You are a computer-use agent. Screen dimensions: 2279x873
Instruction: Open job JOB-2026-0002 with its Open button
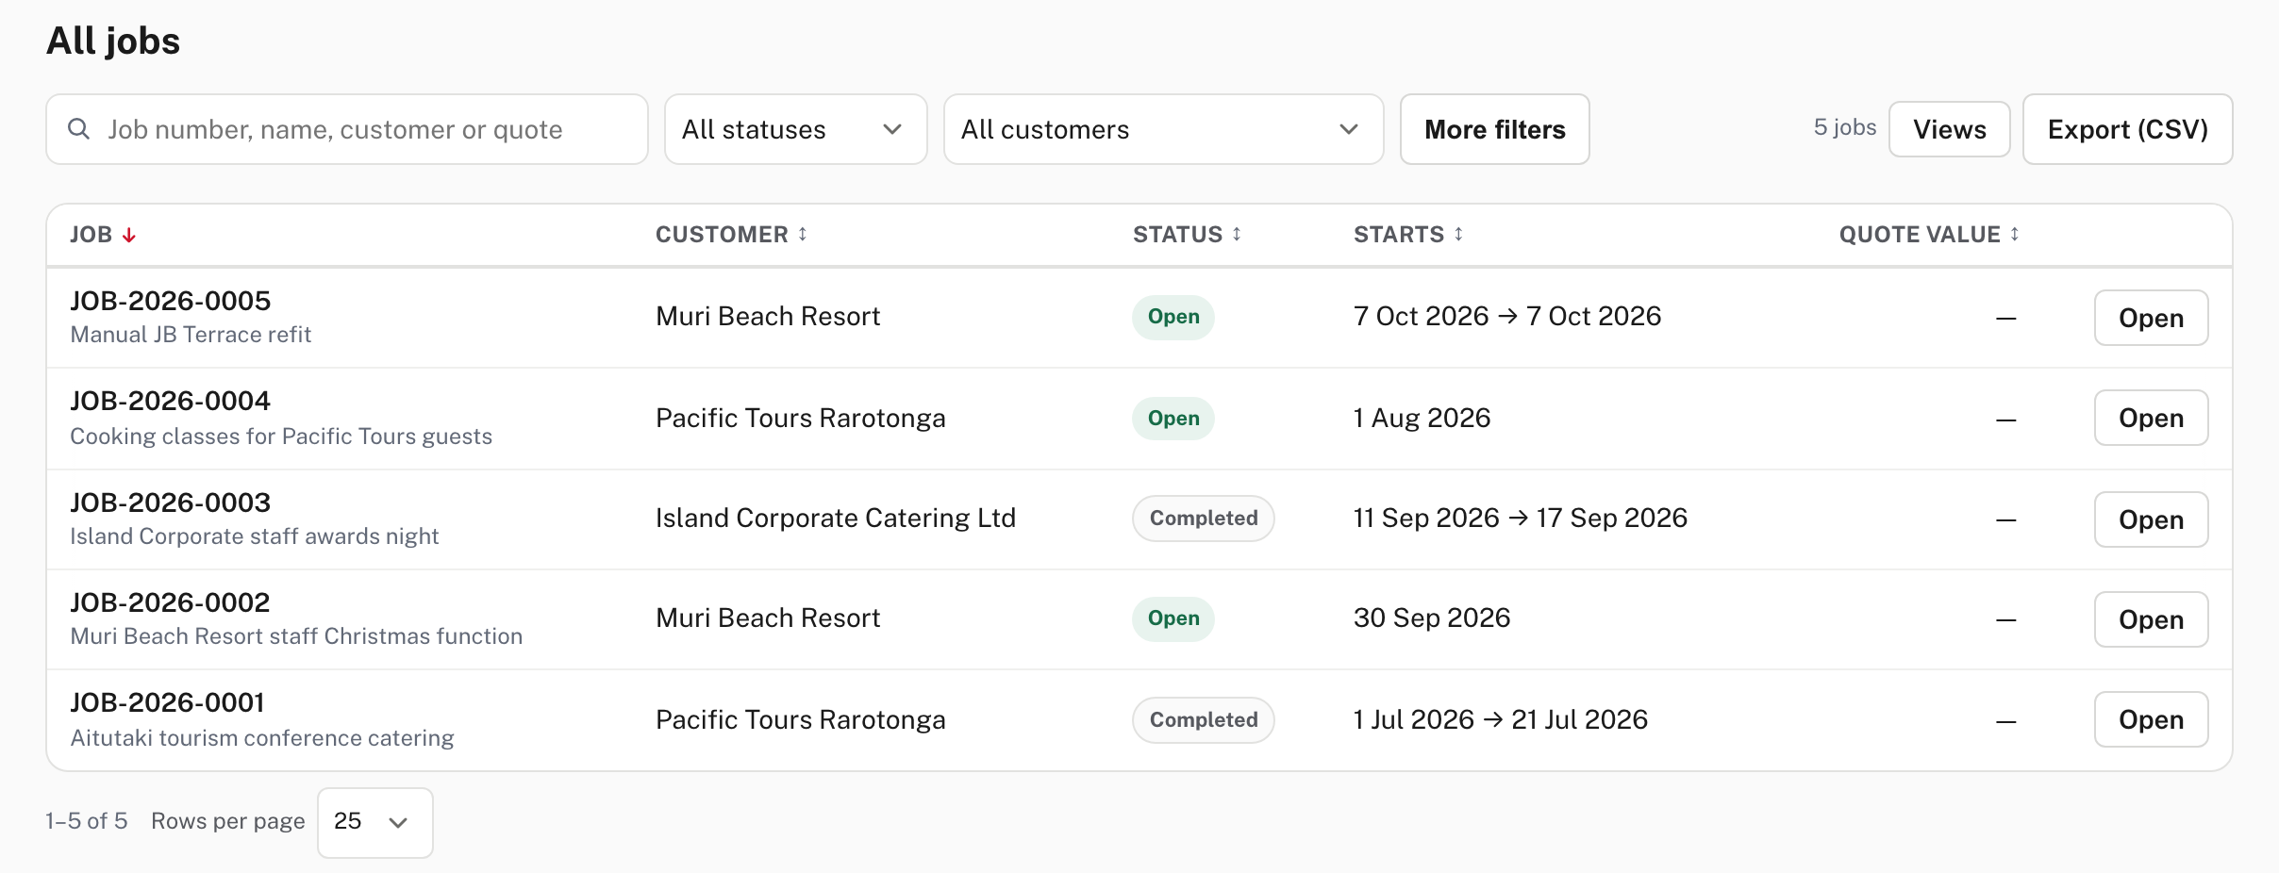click(x=2152, y=619)
